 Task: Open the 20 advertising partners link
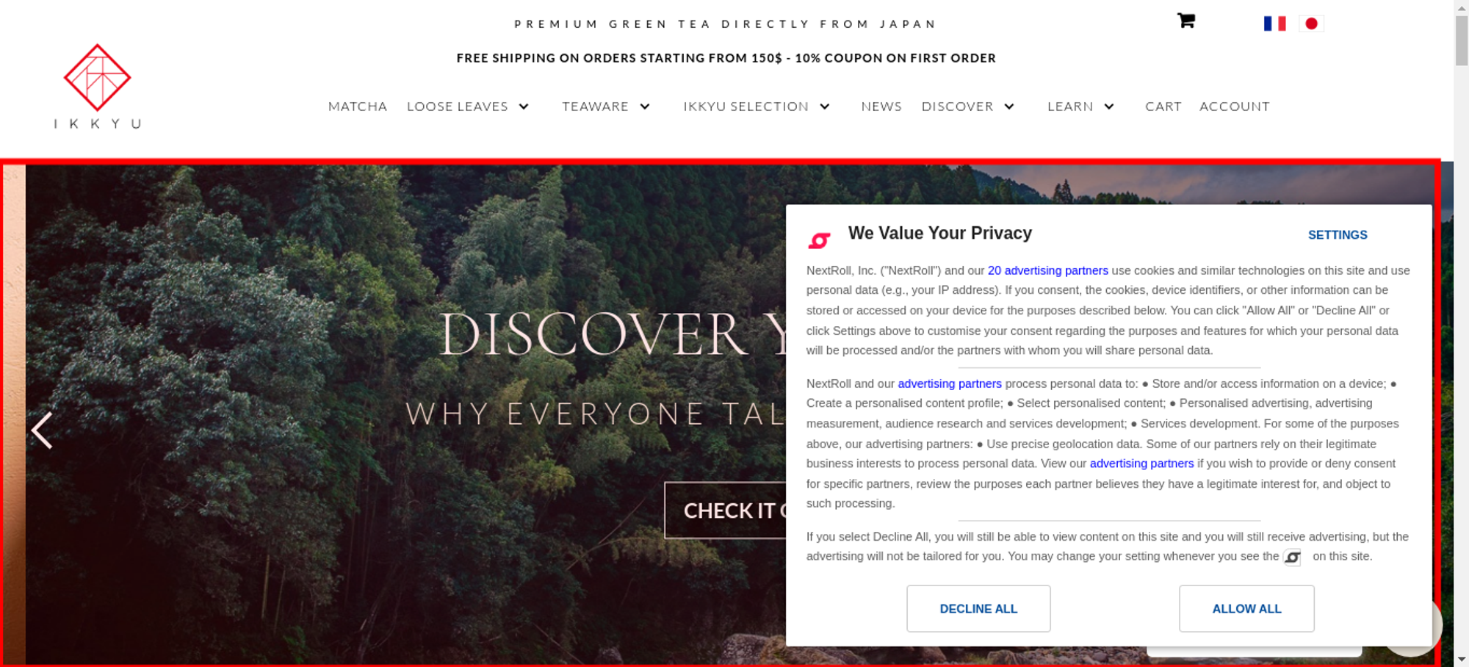coord(1047,270)
